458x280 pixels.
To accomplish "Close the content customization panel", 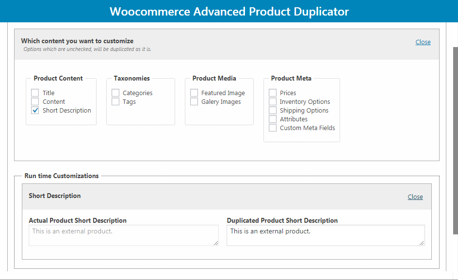I will pos(423,42).
